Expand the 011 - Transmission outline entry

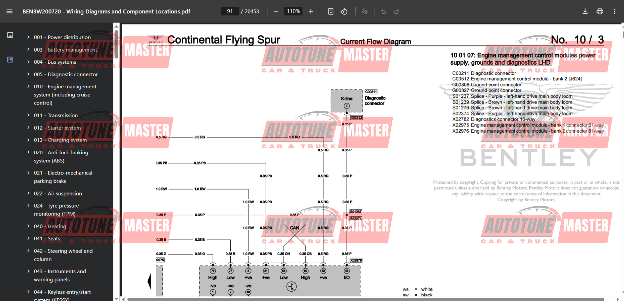(28, 115)
